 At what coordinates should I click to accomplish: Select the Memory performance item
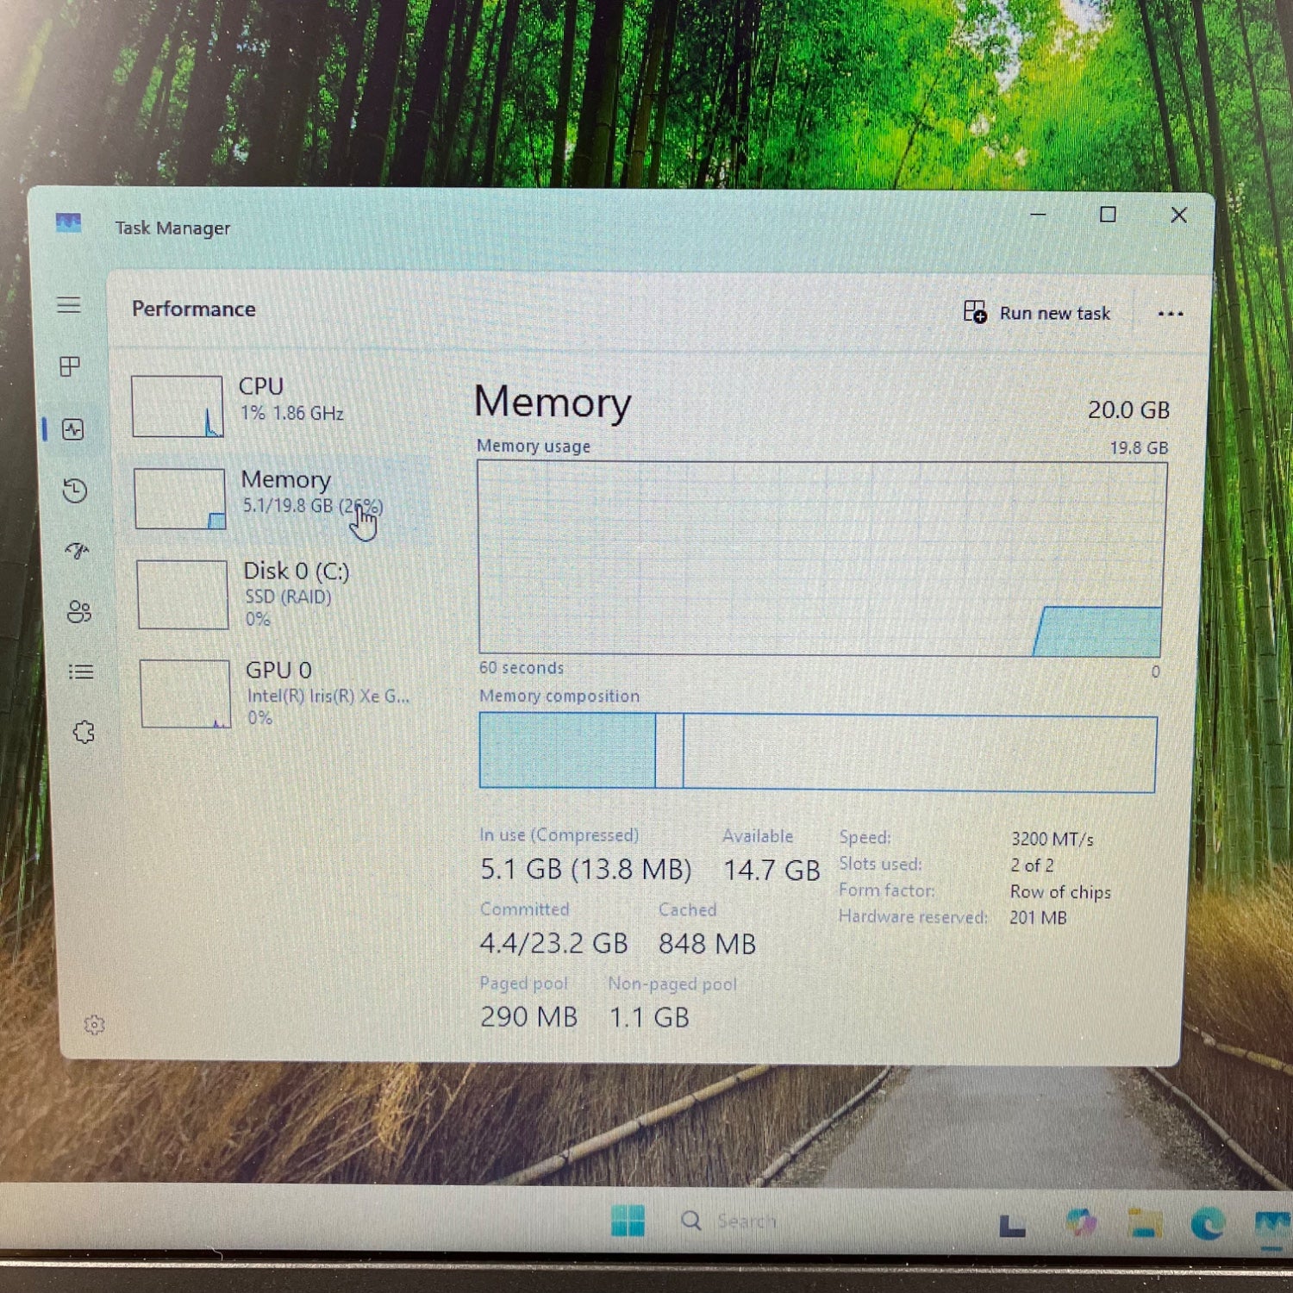point(278,498)
